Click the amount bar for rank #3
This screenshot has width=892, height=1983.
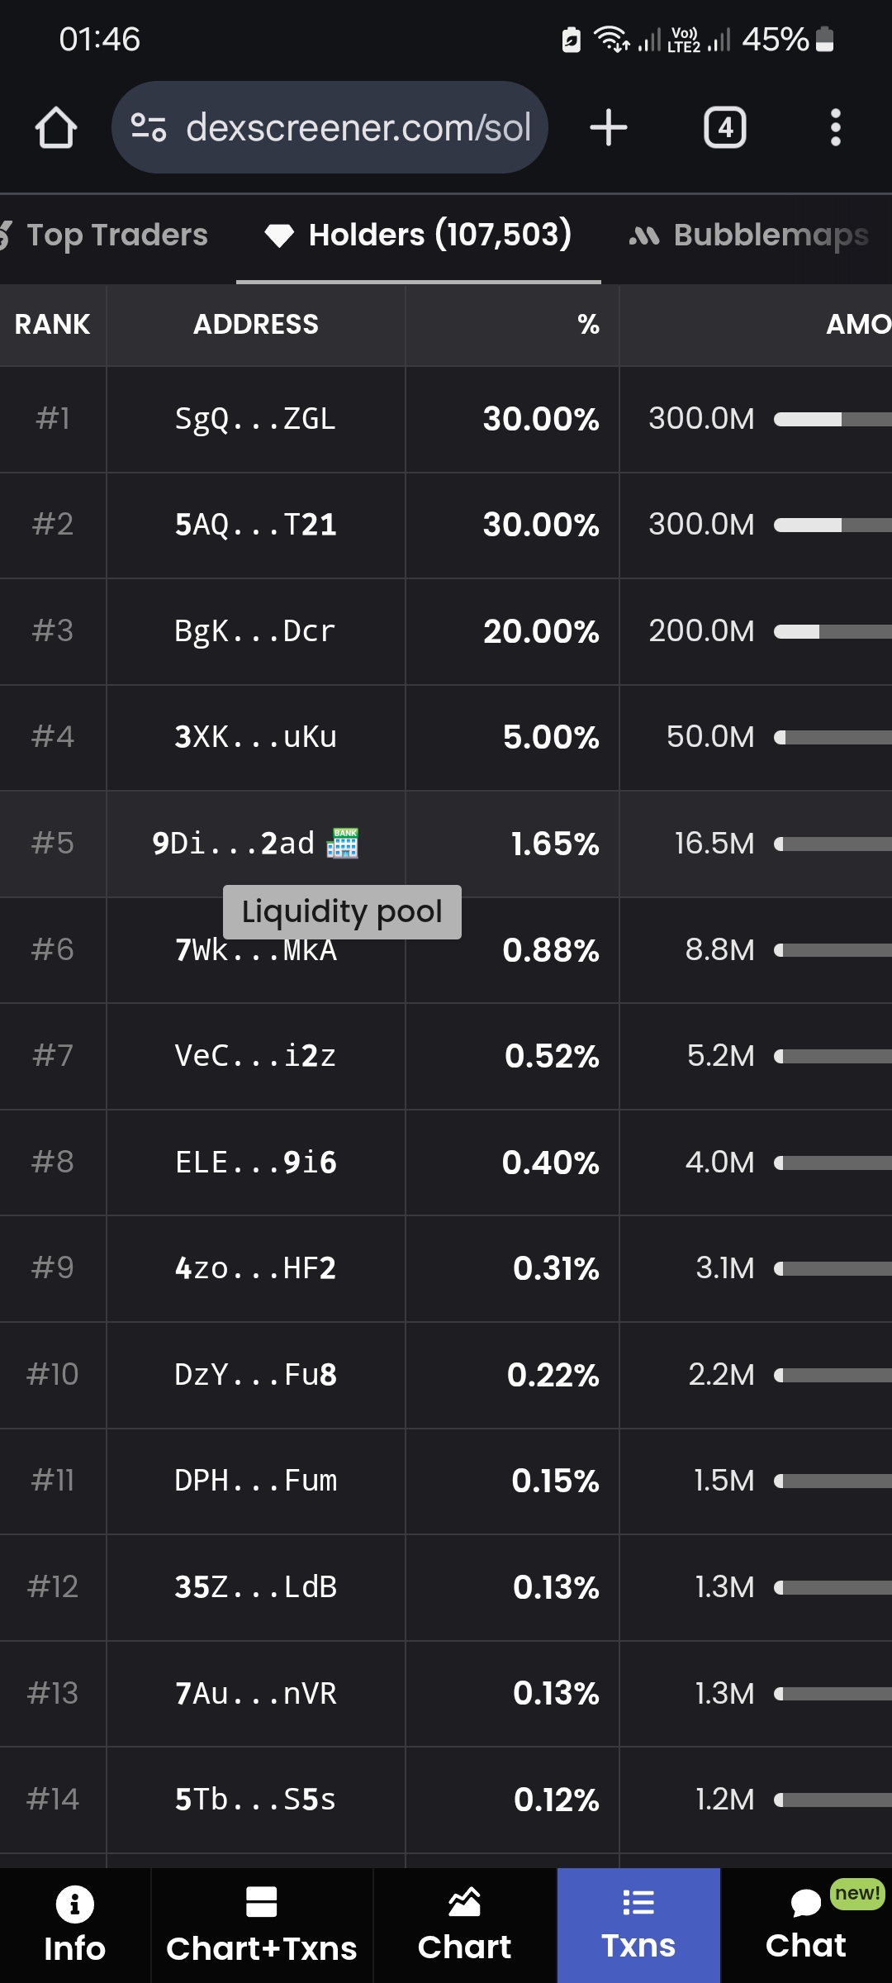click(832, 632)
